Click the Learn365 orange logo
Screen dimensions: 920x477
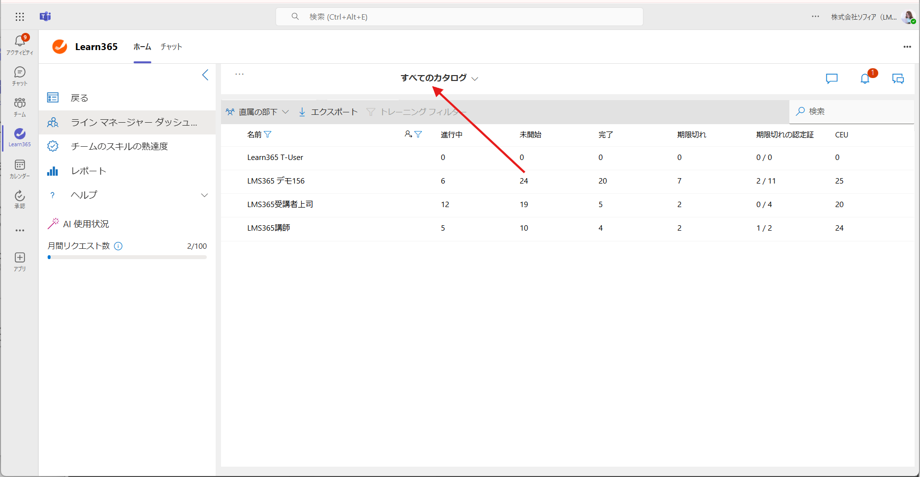pyautogui.click(x=60, y=47)
